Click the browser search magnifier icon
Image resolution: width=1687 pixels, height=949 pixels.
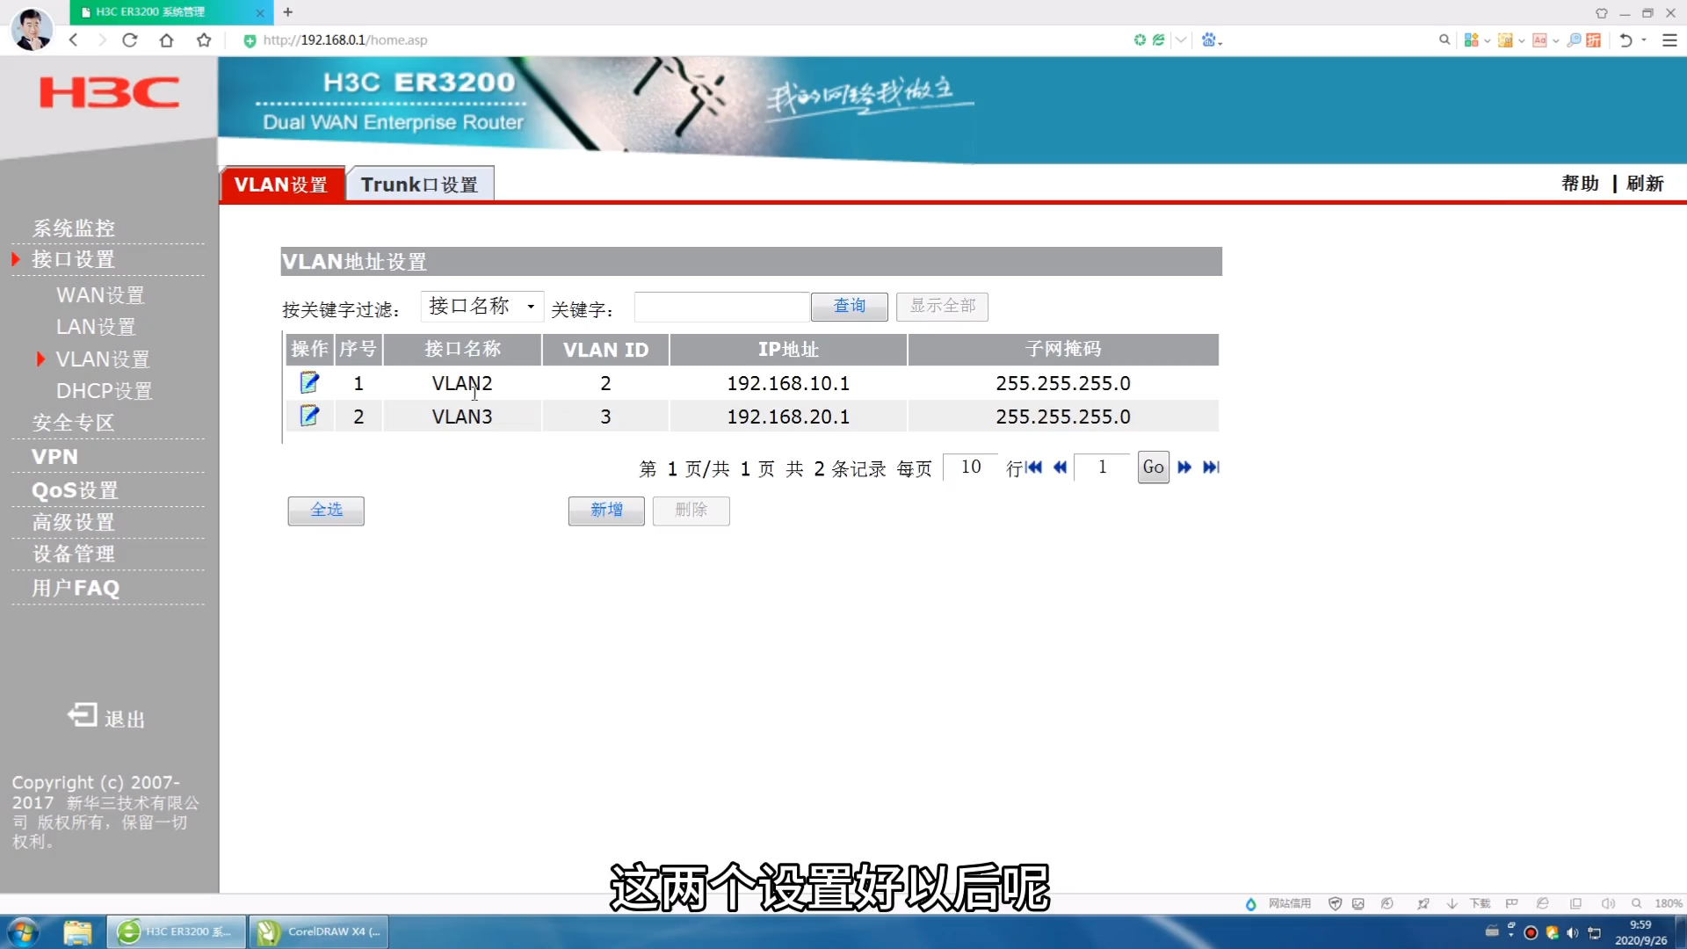[1443, 40]
